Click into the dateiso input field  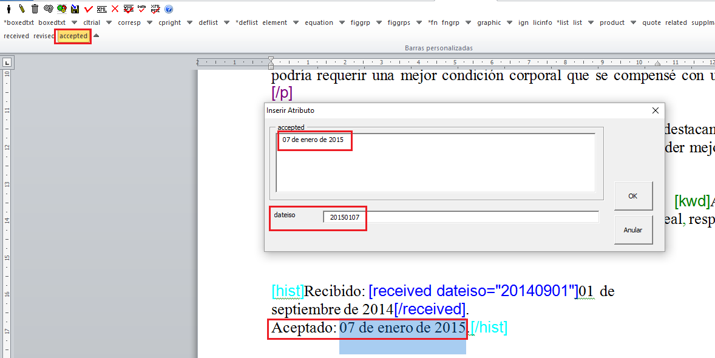pos(461,217)
